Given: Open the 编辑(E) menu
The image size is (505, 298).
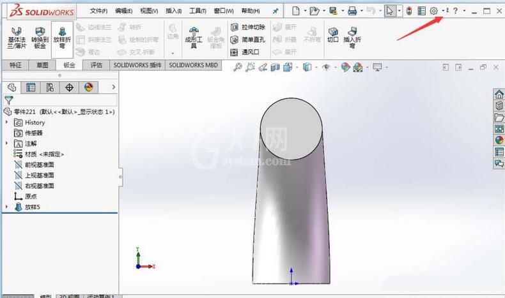Looking at the screenshot, I should (123, 11).
